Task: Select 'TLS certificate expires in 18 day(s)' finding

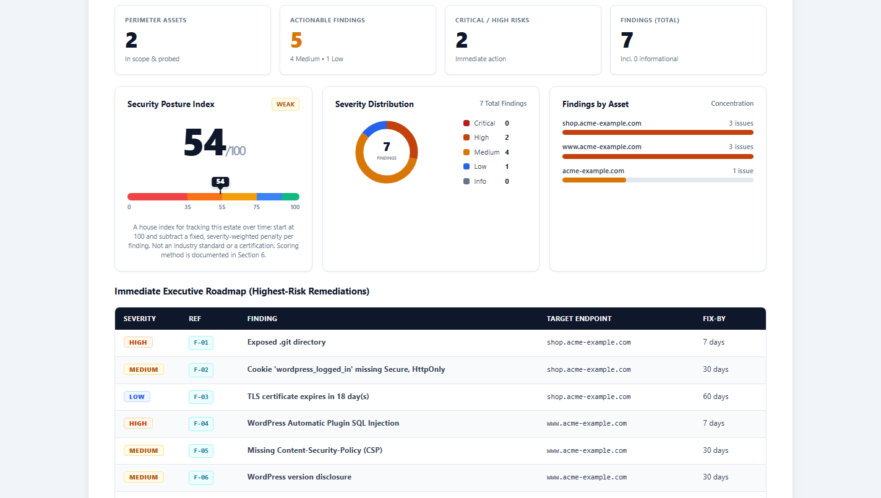Action: tap(308, 397)
